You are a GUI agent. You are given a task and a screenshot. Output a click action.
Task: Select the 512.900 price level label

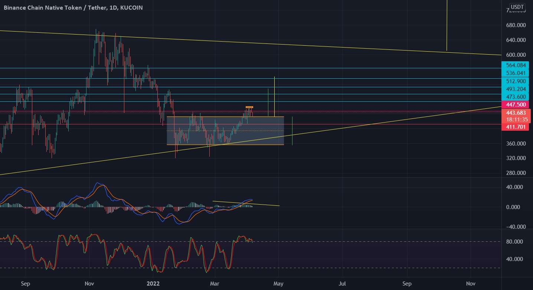516,81
